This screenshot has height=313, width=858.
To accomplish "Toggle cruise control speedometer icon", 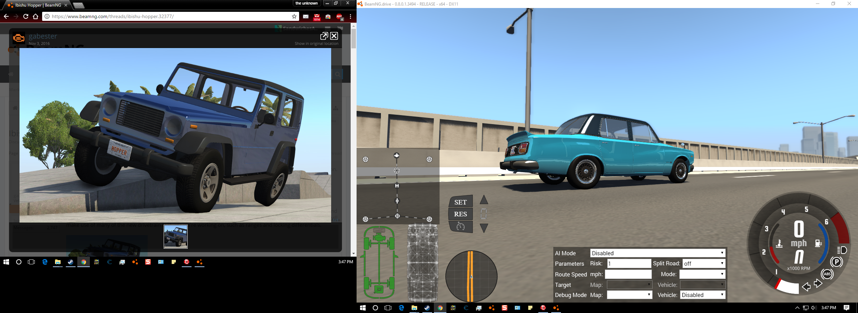I will [x=461, y=227].
